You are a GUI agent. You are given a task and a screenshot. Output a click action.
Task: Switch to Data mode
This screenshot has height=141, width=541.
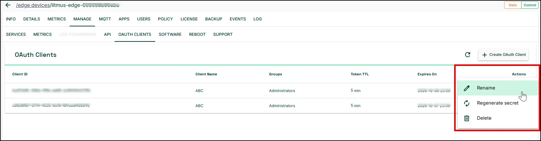coord(513,5)
